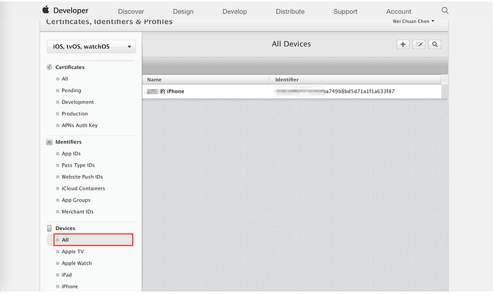Viewport: 493px width, 294px height.
Task: Select Pending certificates
Action: coord(71,91)
